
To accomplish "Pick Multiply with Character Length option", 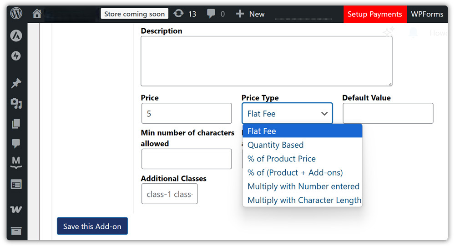I will pyautogui.click(x=303, y=200).
